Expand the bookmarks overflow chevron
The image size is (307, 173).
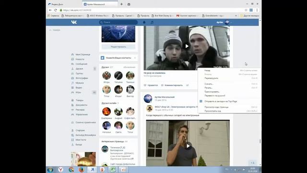tap(236, 16)
